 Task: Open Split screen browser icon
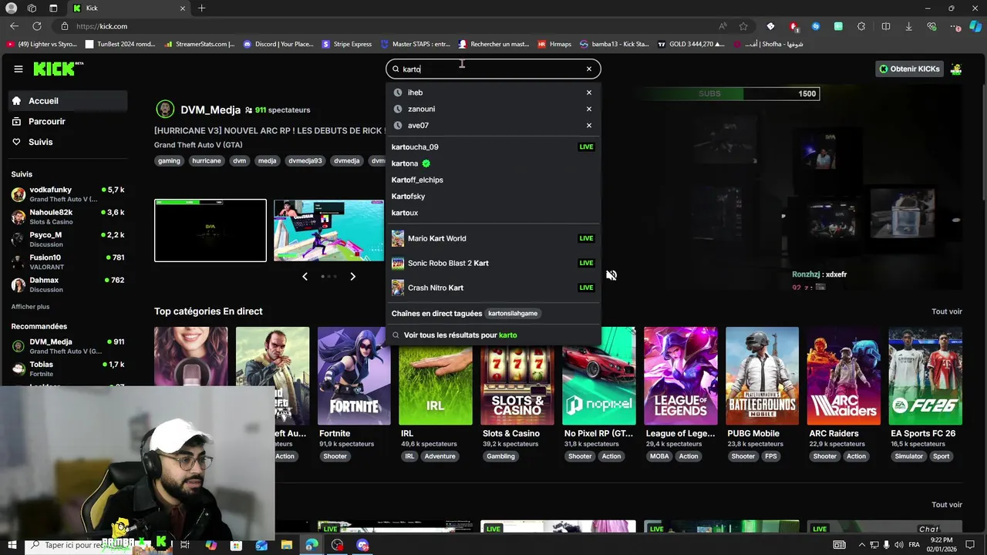point(885,26)
